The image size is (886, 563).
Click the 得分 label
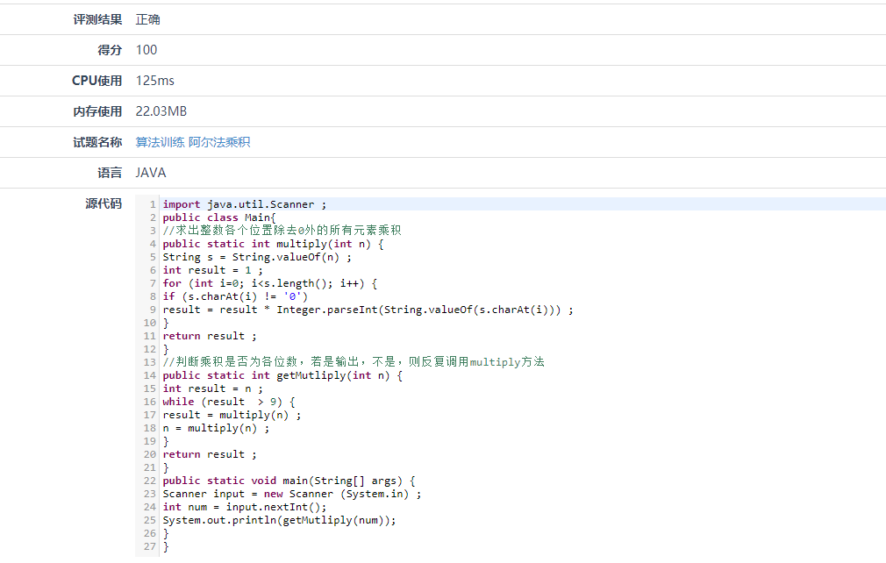[x=110, y=50]
